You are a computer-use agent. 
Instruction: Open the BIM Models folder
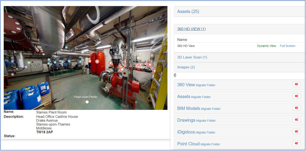coord(189,108)
